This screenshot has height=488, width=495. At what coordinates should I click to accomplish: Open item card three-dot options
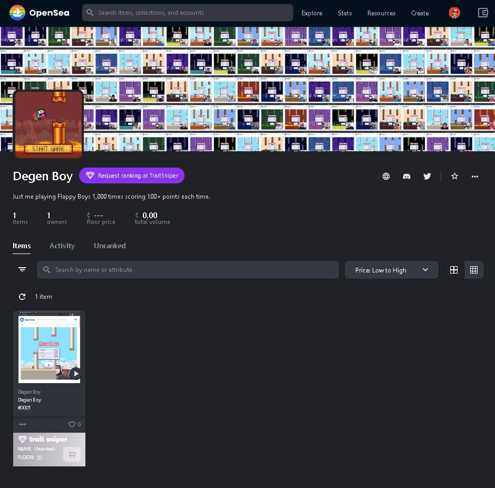click(23, 424)
